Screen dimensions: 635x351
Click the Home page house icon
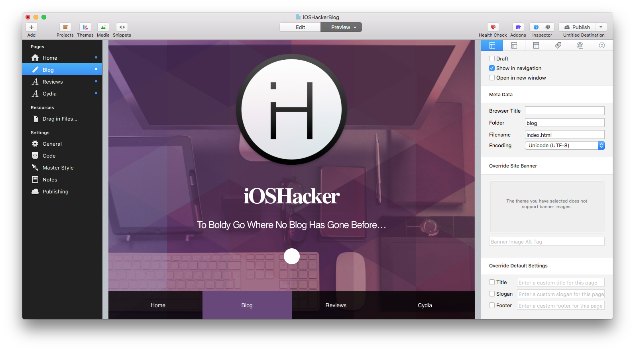(35, 58)
